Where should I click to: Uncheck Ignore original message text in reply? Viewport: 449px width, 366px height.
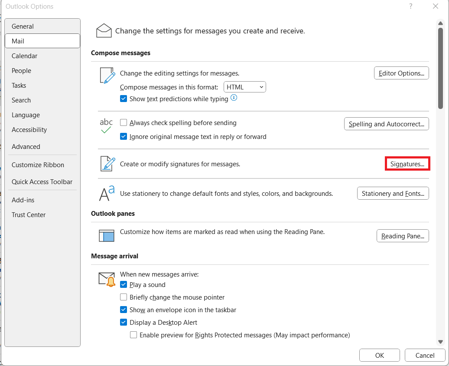tap(124, 136)
